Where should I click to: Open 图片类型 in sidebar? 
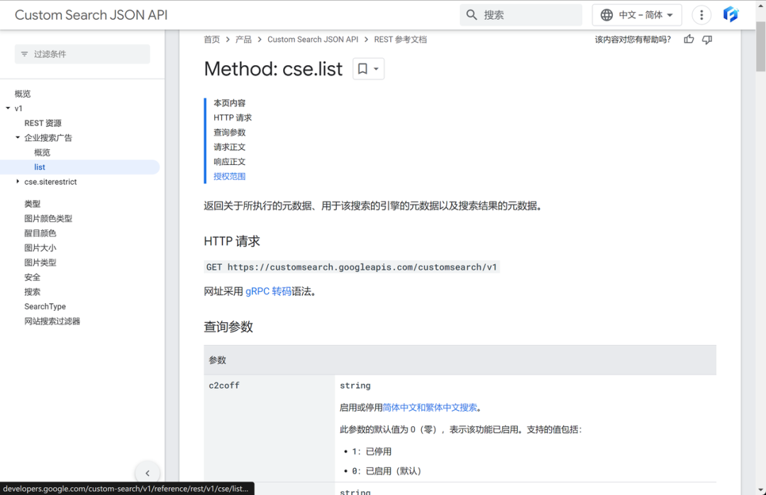[x=40, y=263]
